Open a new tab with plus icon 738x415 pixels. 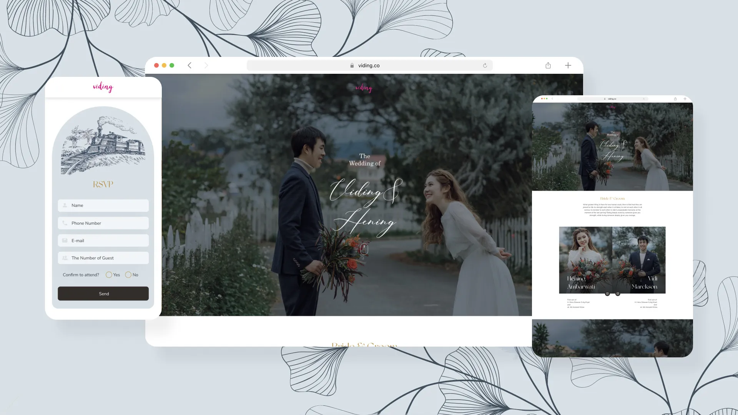tap(568, 65)
